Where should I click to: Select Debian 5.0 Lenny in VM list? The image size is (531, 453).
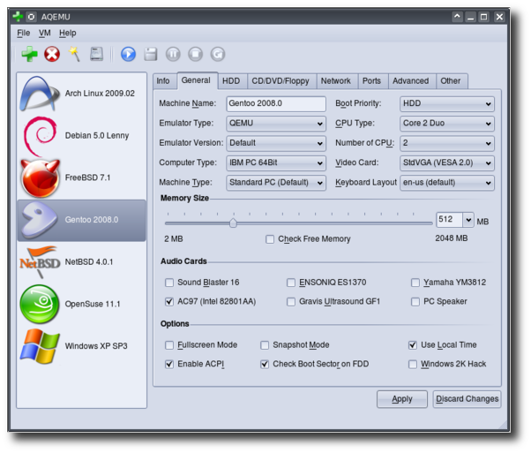[82, 136]
